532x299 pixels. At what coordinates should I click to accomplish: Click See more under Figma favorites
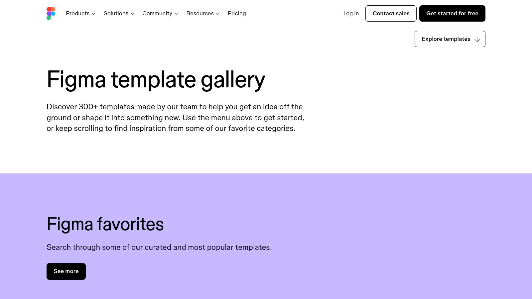coord(66,271)
